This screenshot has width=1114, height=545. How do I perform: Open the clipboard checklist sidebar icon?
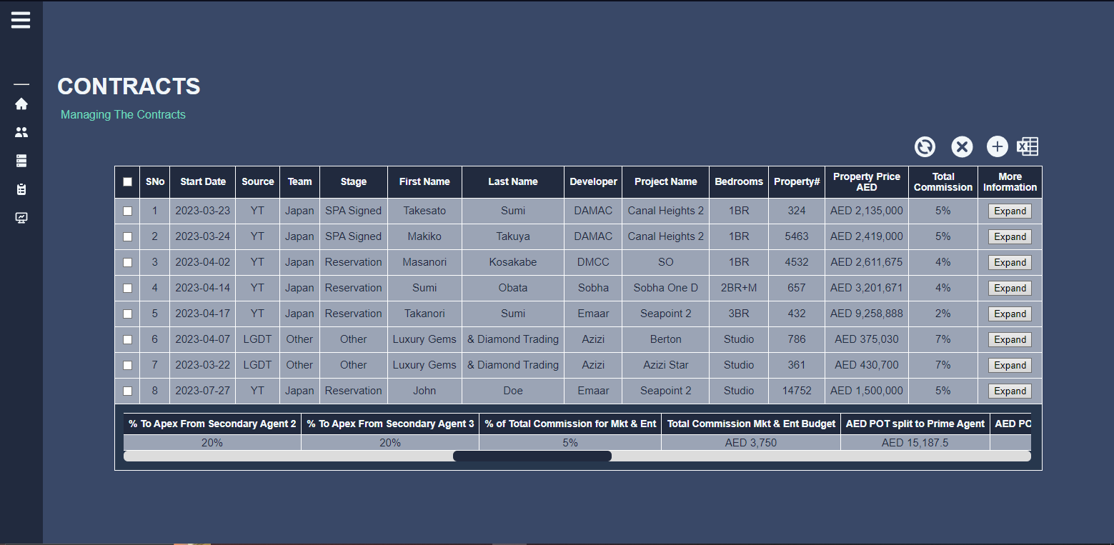[x=21, y=189]
